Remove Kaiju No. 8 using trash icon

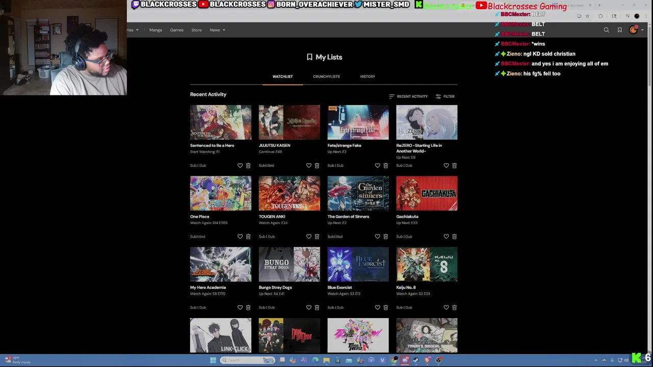tap(455, 307)
